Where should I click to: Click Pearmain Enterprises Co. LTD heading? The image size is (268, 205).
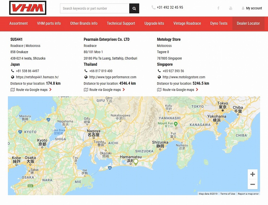[x=107, y=39]
